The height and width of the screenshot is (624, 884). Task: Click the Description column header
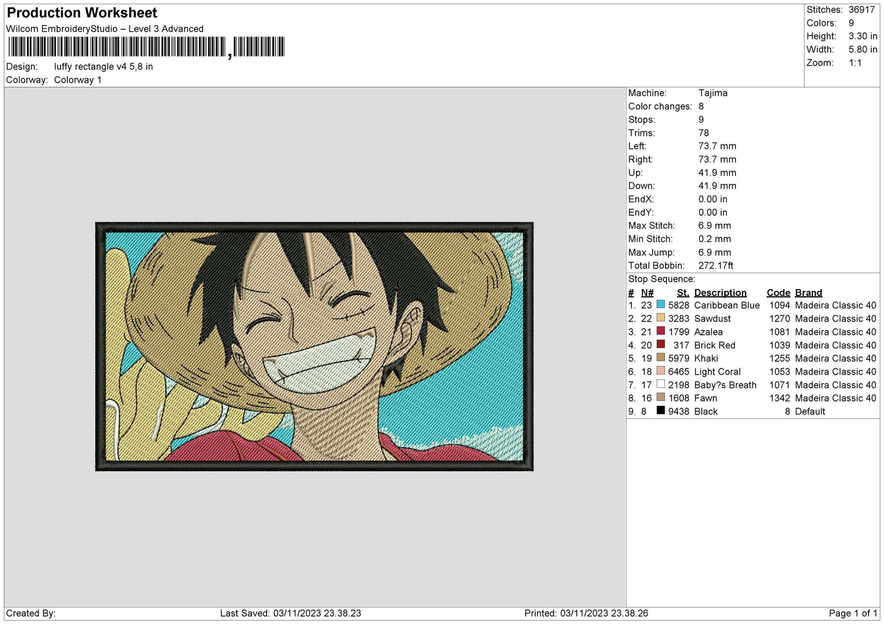(x=720, y=293)
